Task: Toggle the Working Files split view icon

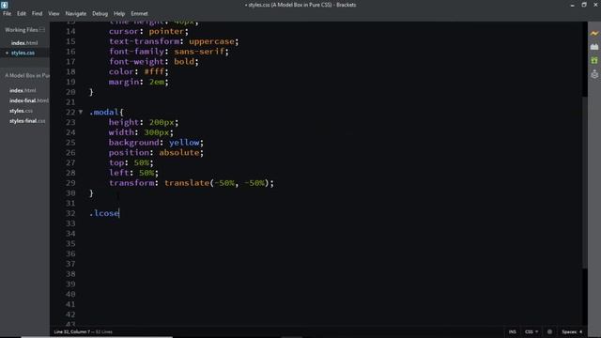Action: coord(41,29)
